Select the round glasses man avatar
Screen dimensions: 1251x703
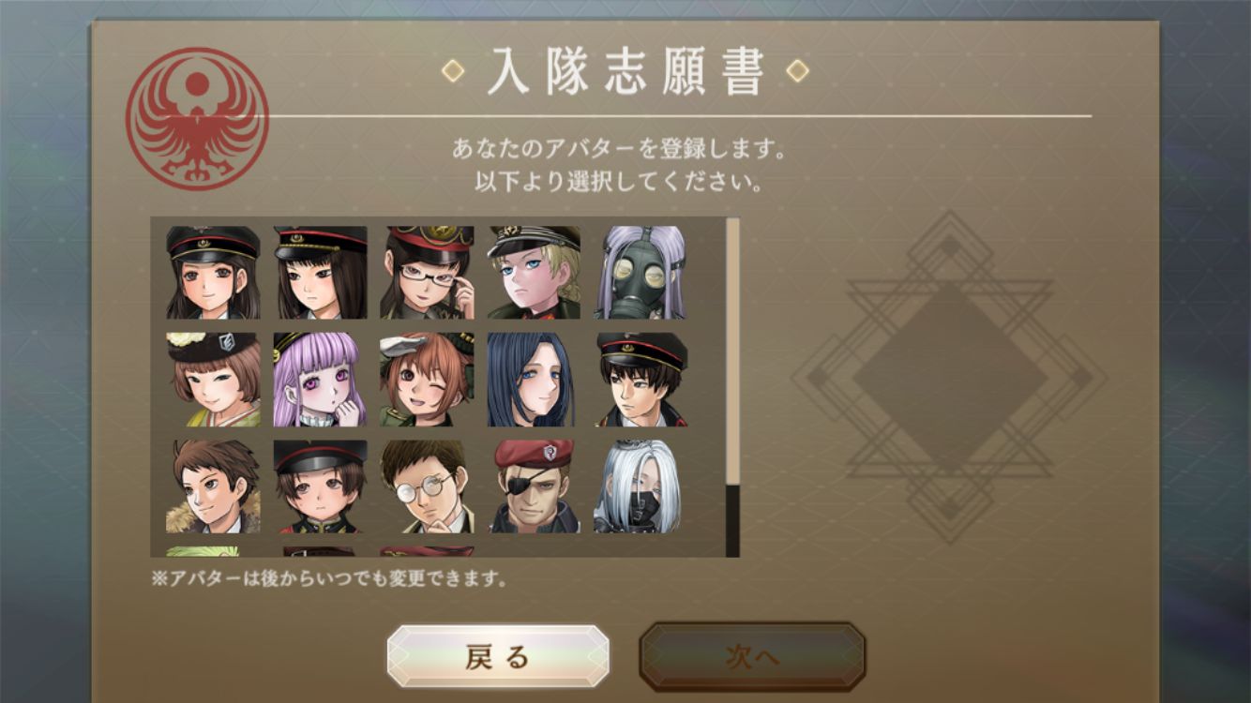427,486
